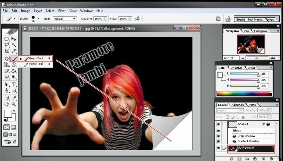283x161 pixels.
Task: Select the Hand tool
Action: [x=7, y=104]
